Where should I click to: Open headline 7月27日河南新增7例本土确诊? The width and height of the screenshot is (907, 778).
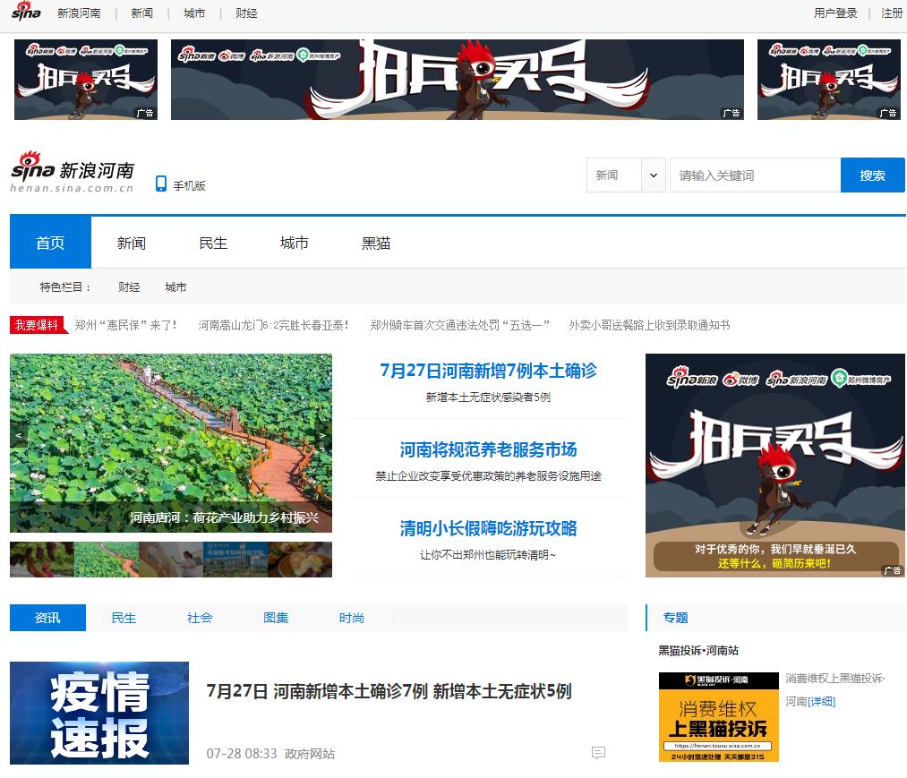click(488, 371)
